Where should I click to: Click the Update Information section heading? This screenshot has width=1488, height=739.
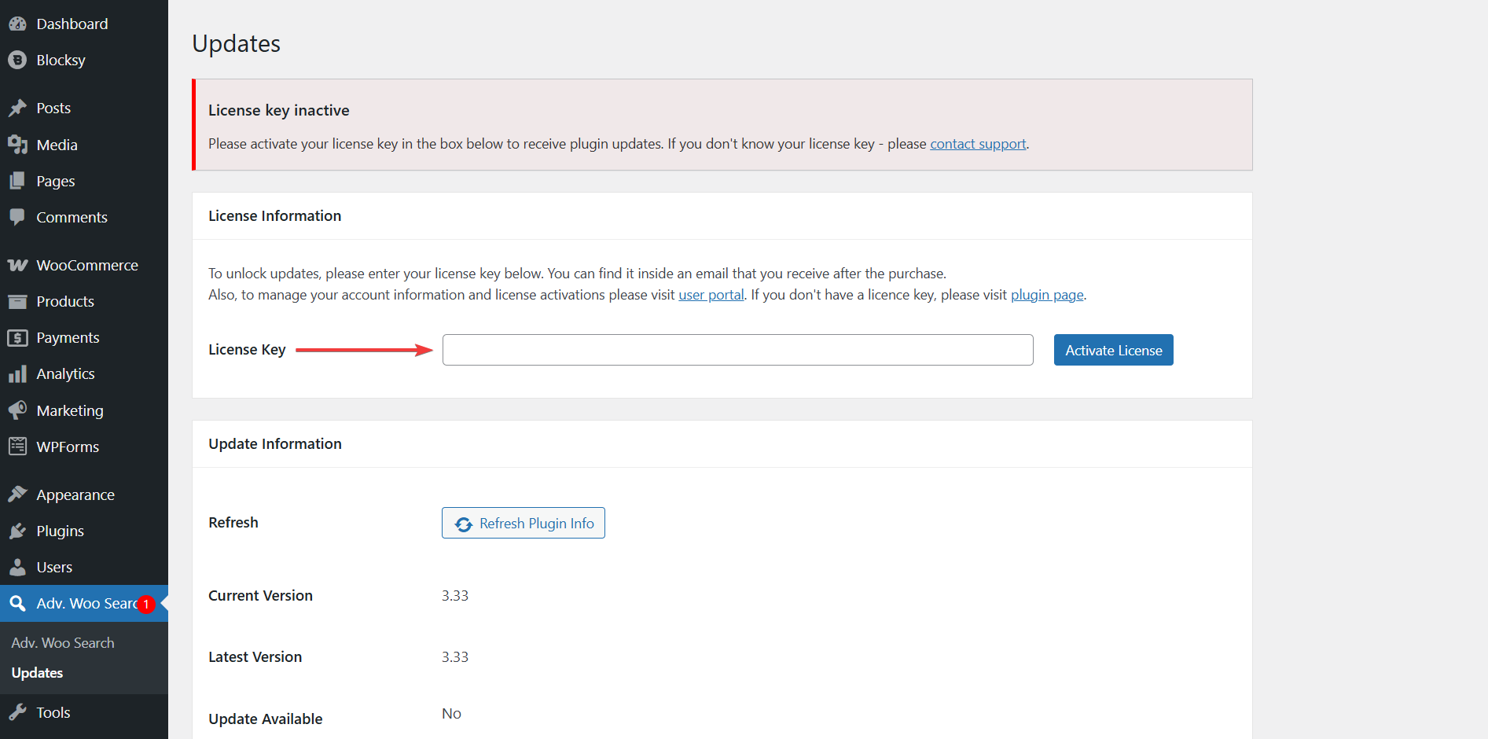pos(275,443)
